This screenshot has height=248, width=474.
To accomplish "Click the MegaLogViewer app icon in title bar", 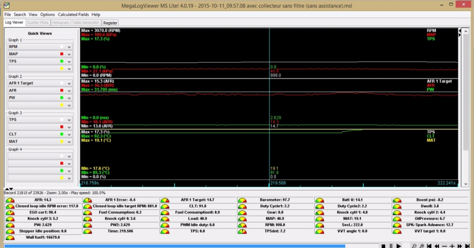I will pyautogui.click(x=6, y=6).
